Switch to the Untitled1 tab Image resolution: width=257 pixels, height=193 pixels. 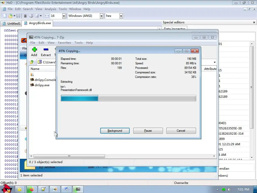[12, 23]
